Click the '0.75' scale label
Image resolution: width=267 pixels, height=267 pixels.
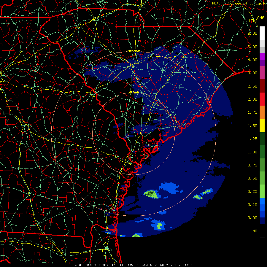pyautogui.click(x=252, y=165)
